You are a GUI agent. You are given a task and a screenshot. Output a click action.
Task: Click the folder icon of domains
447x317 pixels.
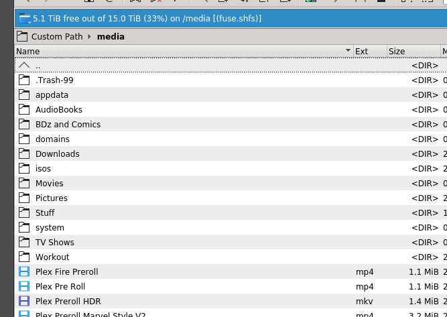coord(24,139)
